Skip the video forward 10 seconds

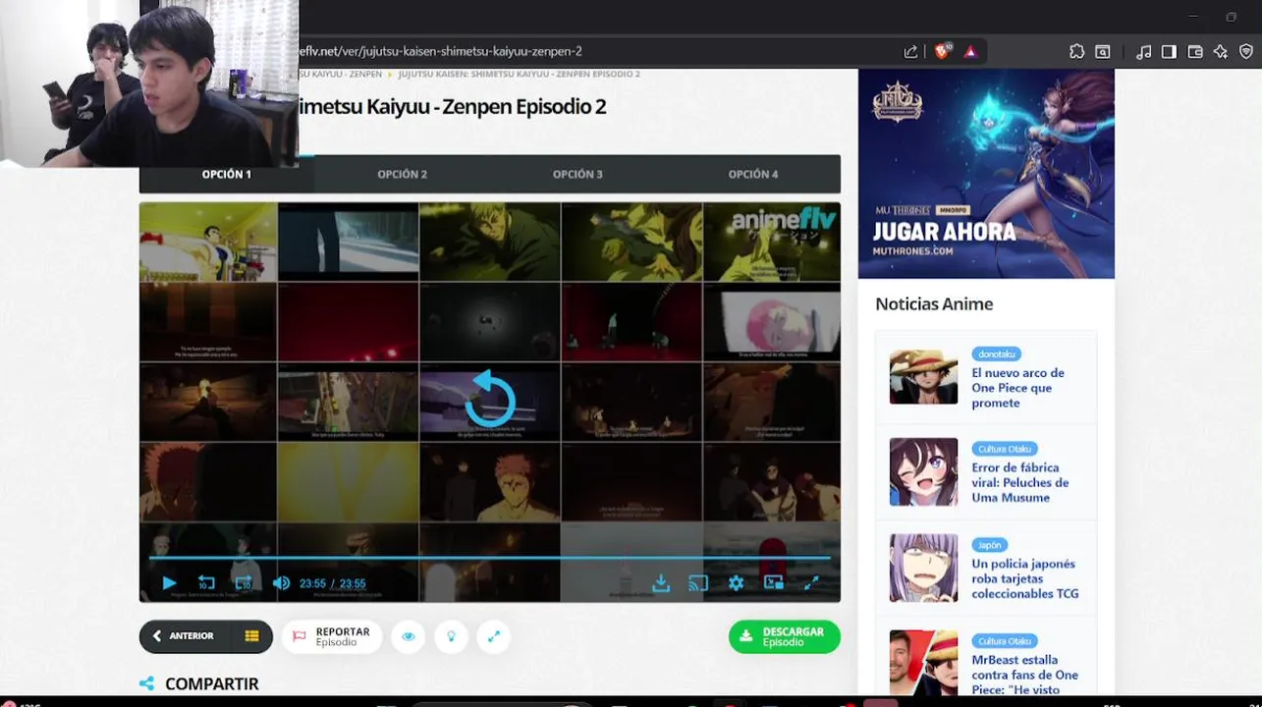pyautogui.click(x=244, y=583)
